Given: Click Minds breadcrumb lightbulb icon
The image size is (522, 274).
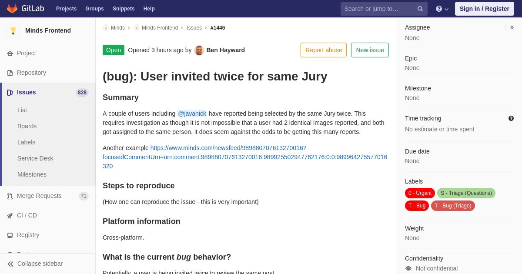Looking at the screenshot, I should tap(106, 28).
